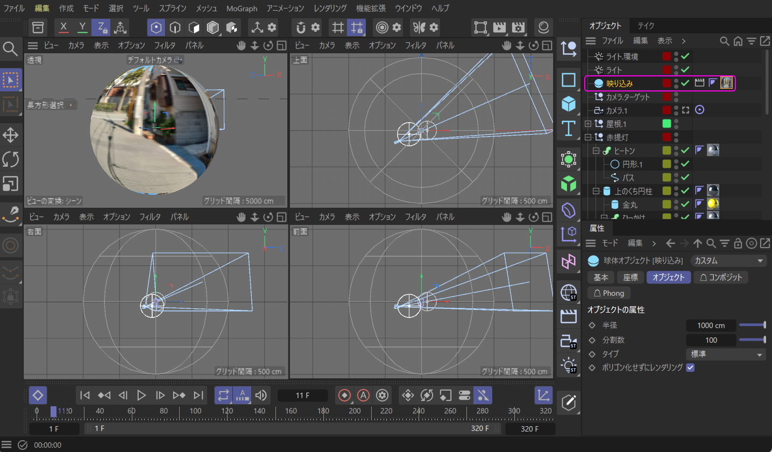Click the cube primitive icon
Image resolution: width=772 pixels, height=452 pixels.
point(569,104)
